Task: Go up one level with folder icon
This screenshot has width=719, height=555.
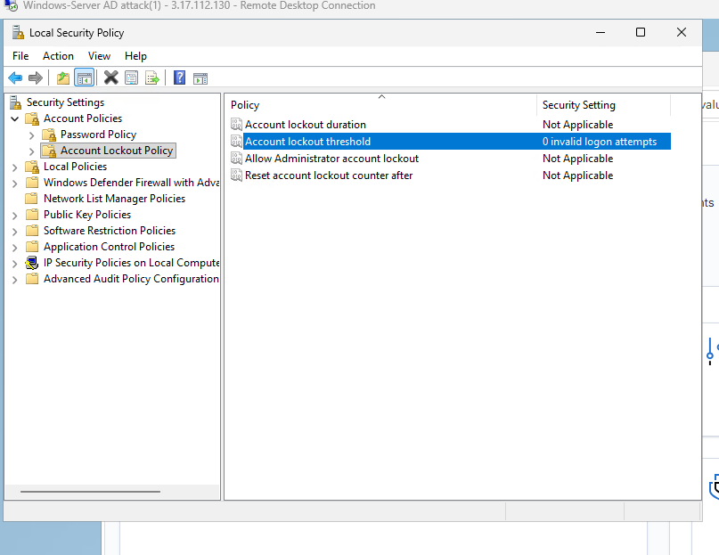Action: [63, 78]
